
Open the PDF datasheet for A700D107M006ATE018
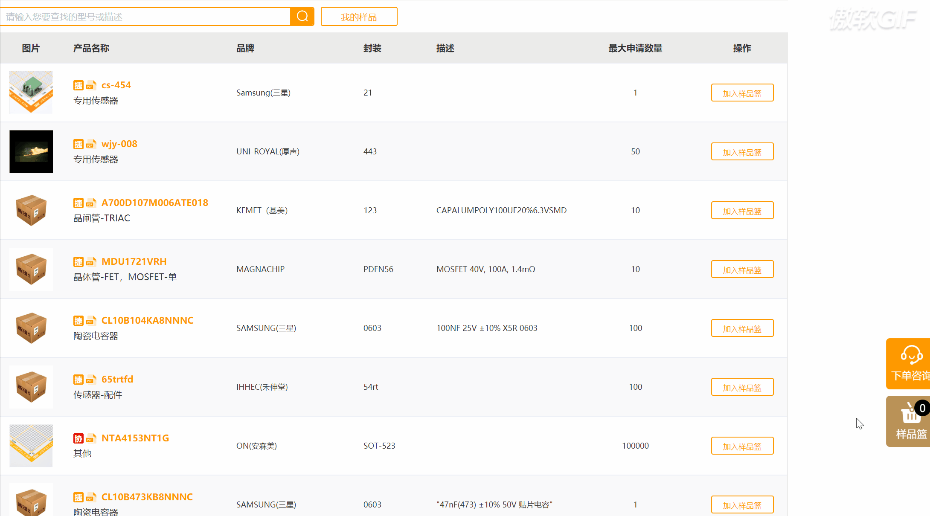[x=91, y=203]
